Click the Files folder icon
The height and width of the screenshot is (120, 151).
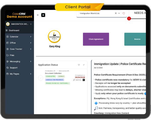click(x=7, y=55)
